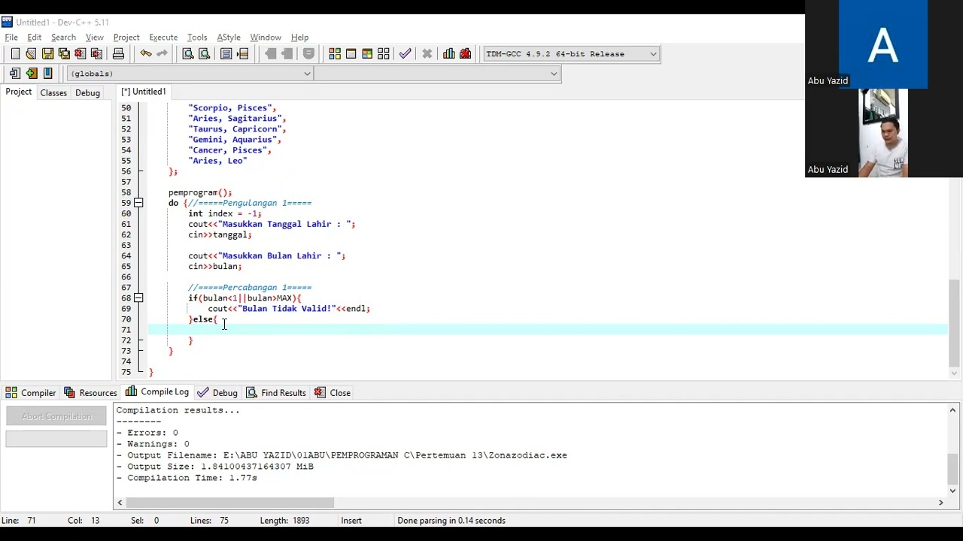Viewport: 963px width, 541px height.
Task: Run the program with the window icon
Action: (351, 53)
